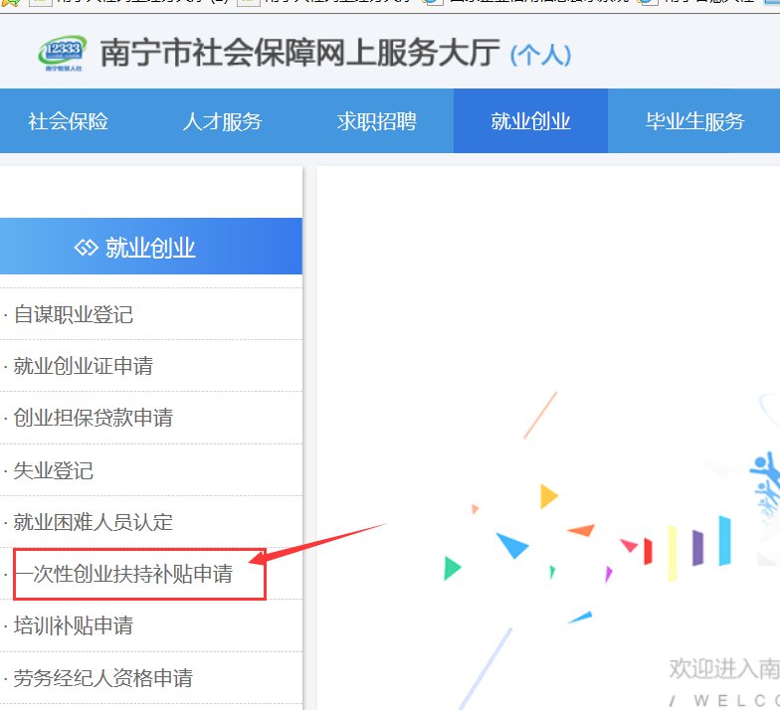The image size is (780, 710).
Task: Select 创业担保贷款申请 in sidebar
Action: (x=94, y=418)
